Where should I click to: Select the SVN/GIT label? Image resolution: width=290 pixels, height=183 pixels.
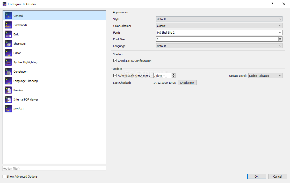[19, 109]
